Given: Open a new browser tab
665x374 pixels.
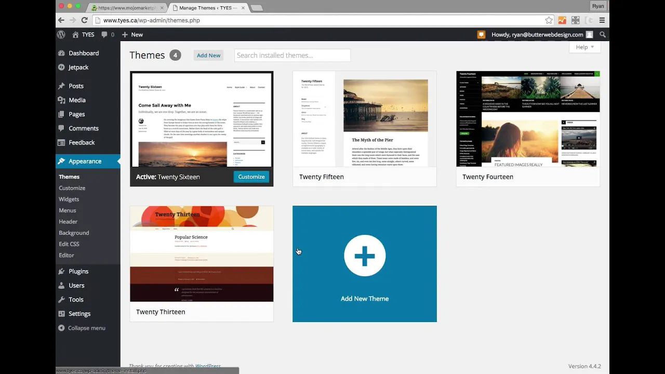Looking at the screenshot, I should click(x=257, y=8).
